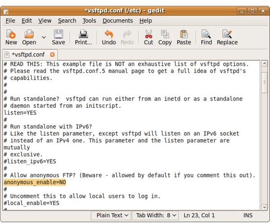
Task: Open the Help menu
Action: tap(146, 21)
